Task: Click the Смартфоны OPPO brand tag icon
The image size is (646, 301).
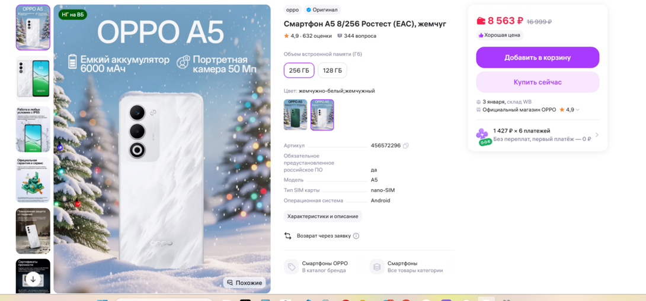Action: point(291,267)
